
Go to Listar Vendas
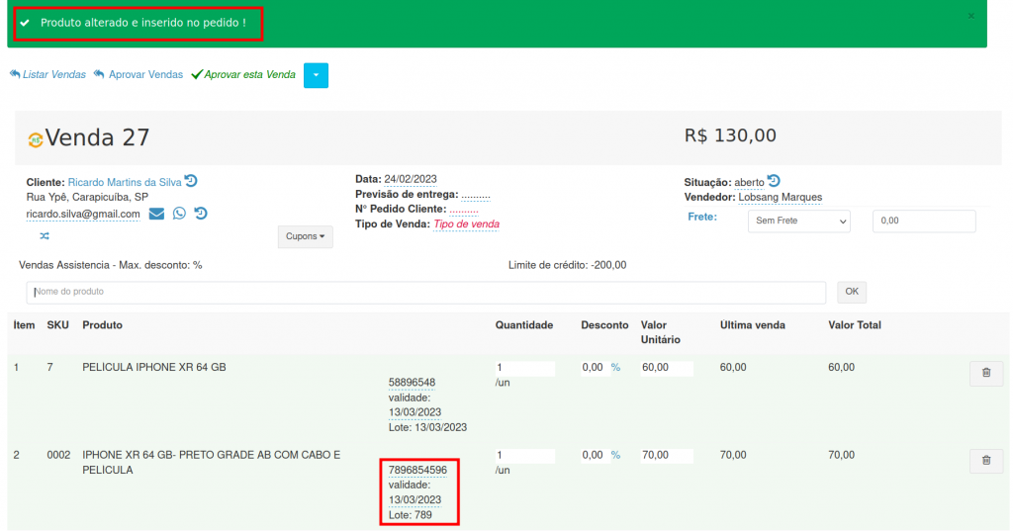click(47, 74)
